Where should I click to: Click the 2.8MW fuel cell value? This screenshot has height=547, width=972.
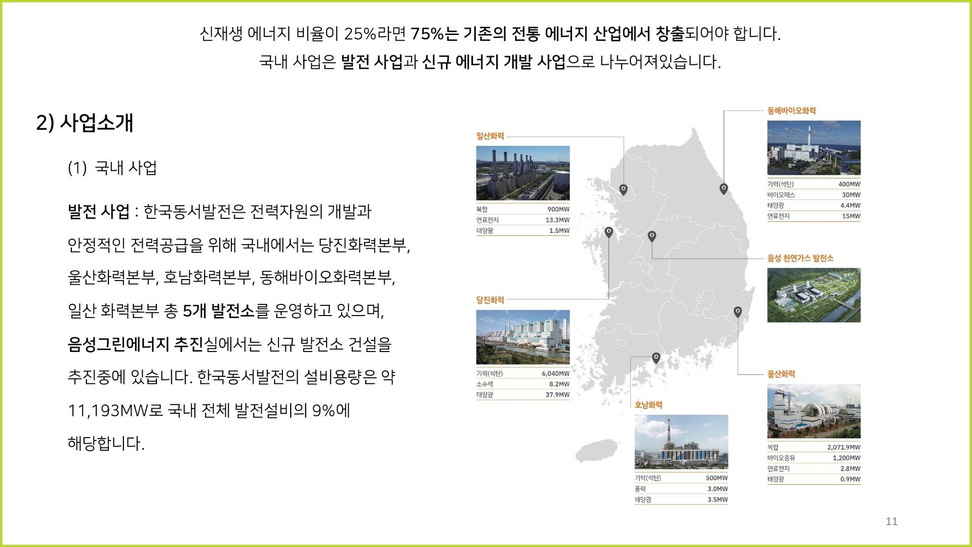[x=850, y=468]
